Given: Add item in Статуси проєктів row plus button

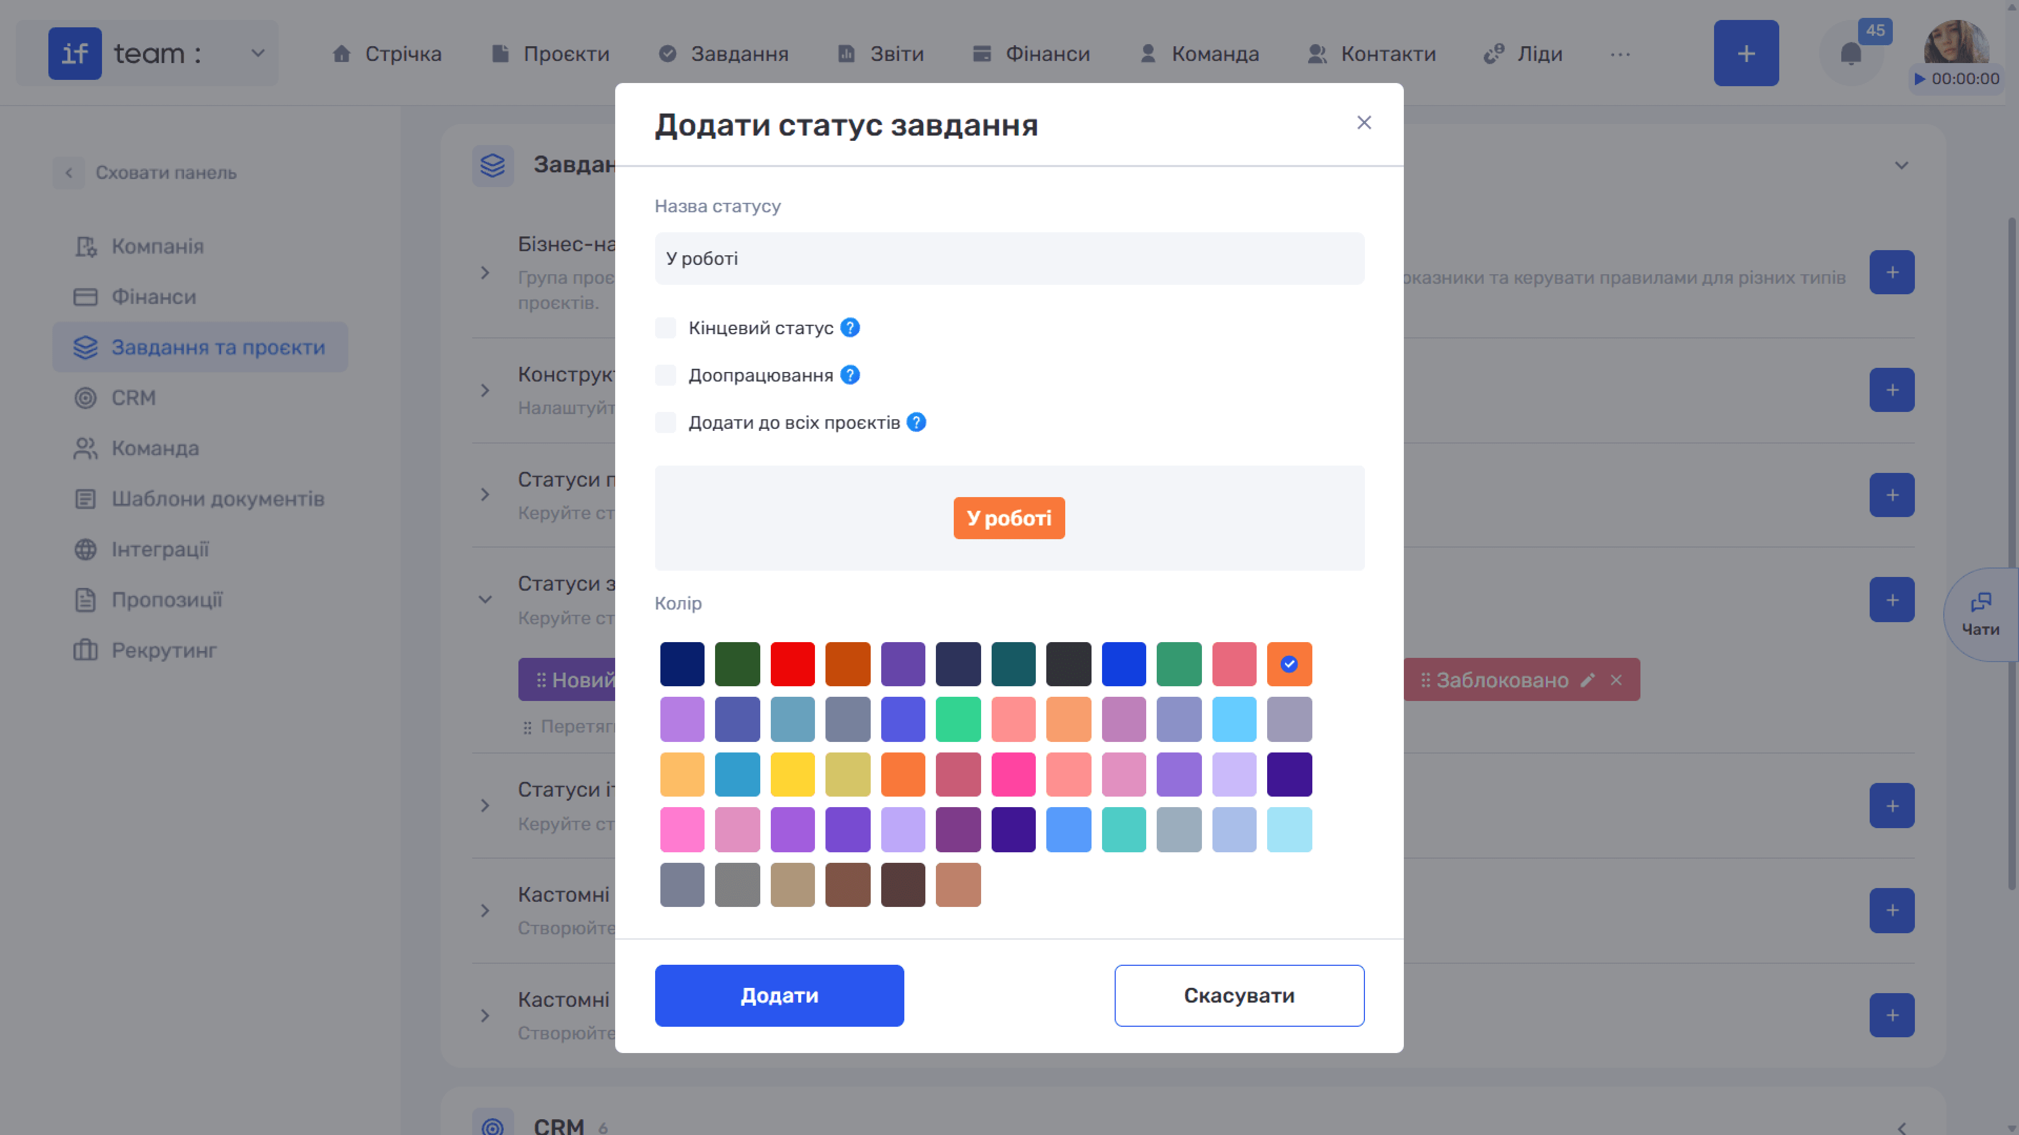Looking at the screenshot, I should pos(1891,494).
